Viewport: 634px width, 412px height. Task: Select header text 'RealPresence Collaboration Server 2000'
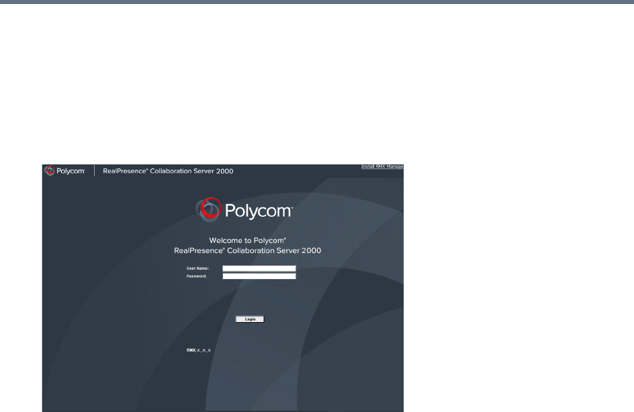coord(168,171)
